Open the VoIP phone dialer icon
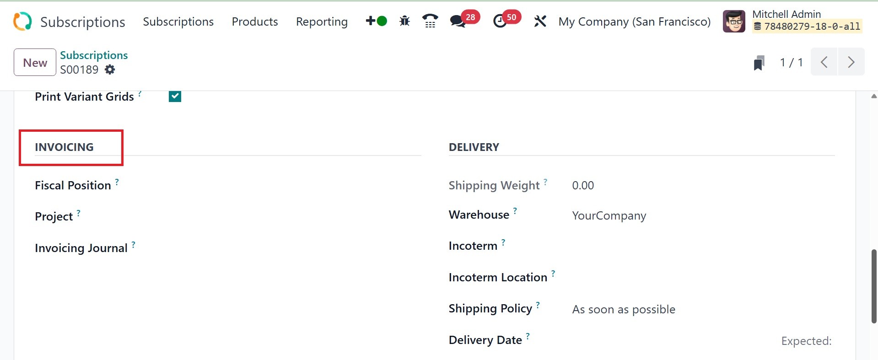878x360 pixels. [x=430, y=21]
